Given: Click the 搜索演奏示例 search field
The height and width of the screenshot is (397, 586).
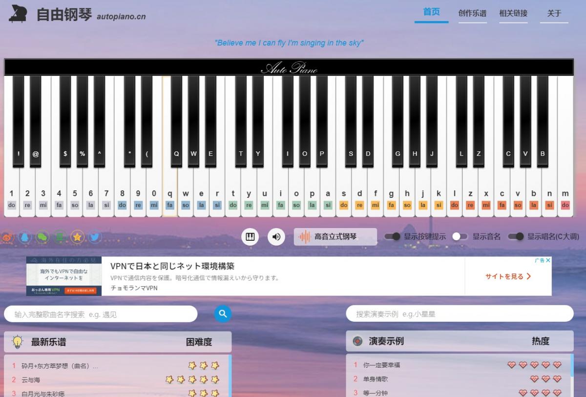Looking at the screenshot, I should pos(459,314).
